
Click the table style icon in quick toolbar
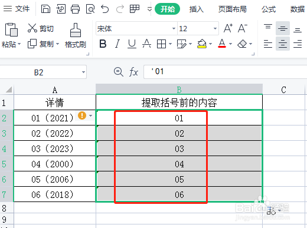[x=135, y=9]
